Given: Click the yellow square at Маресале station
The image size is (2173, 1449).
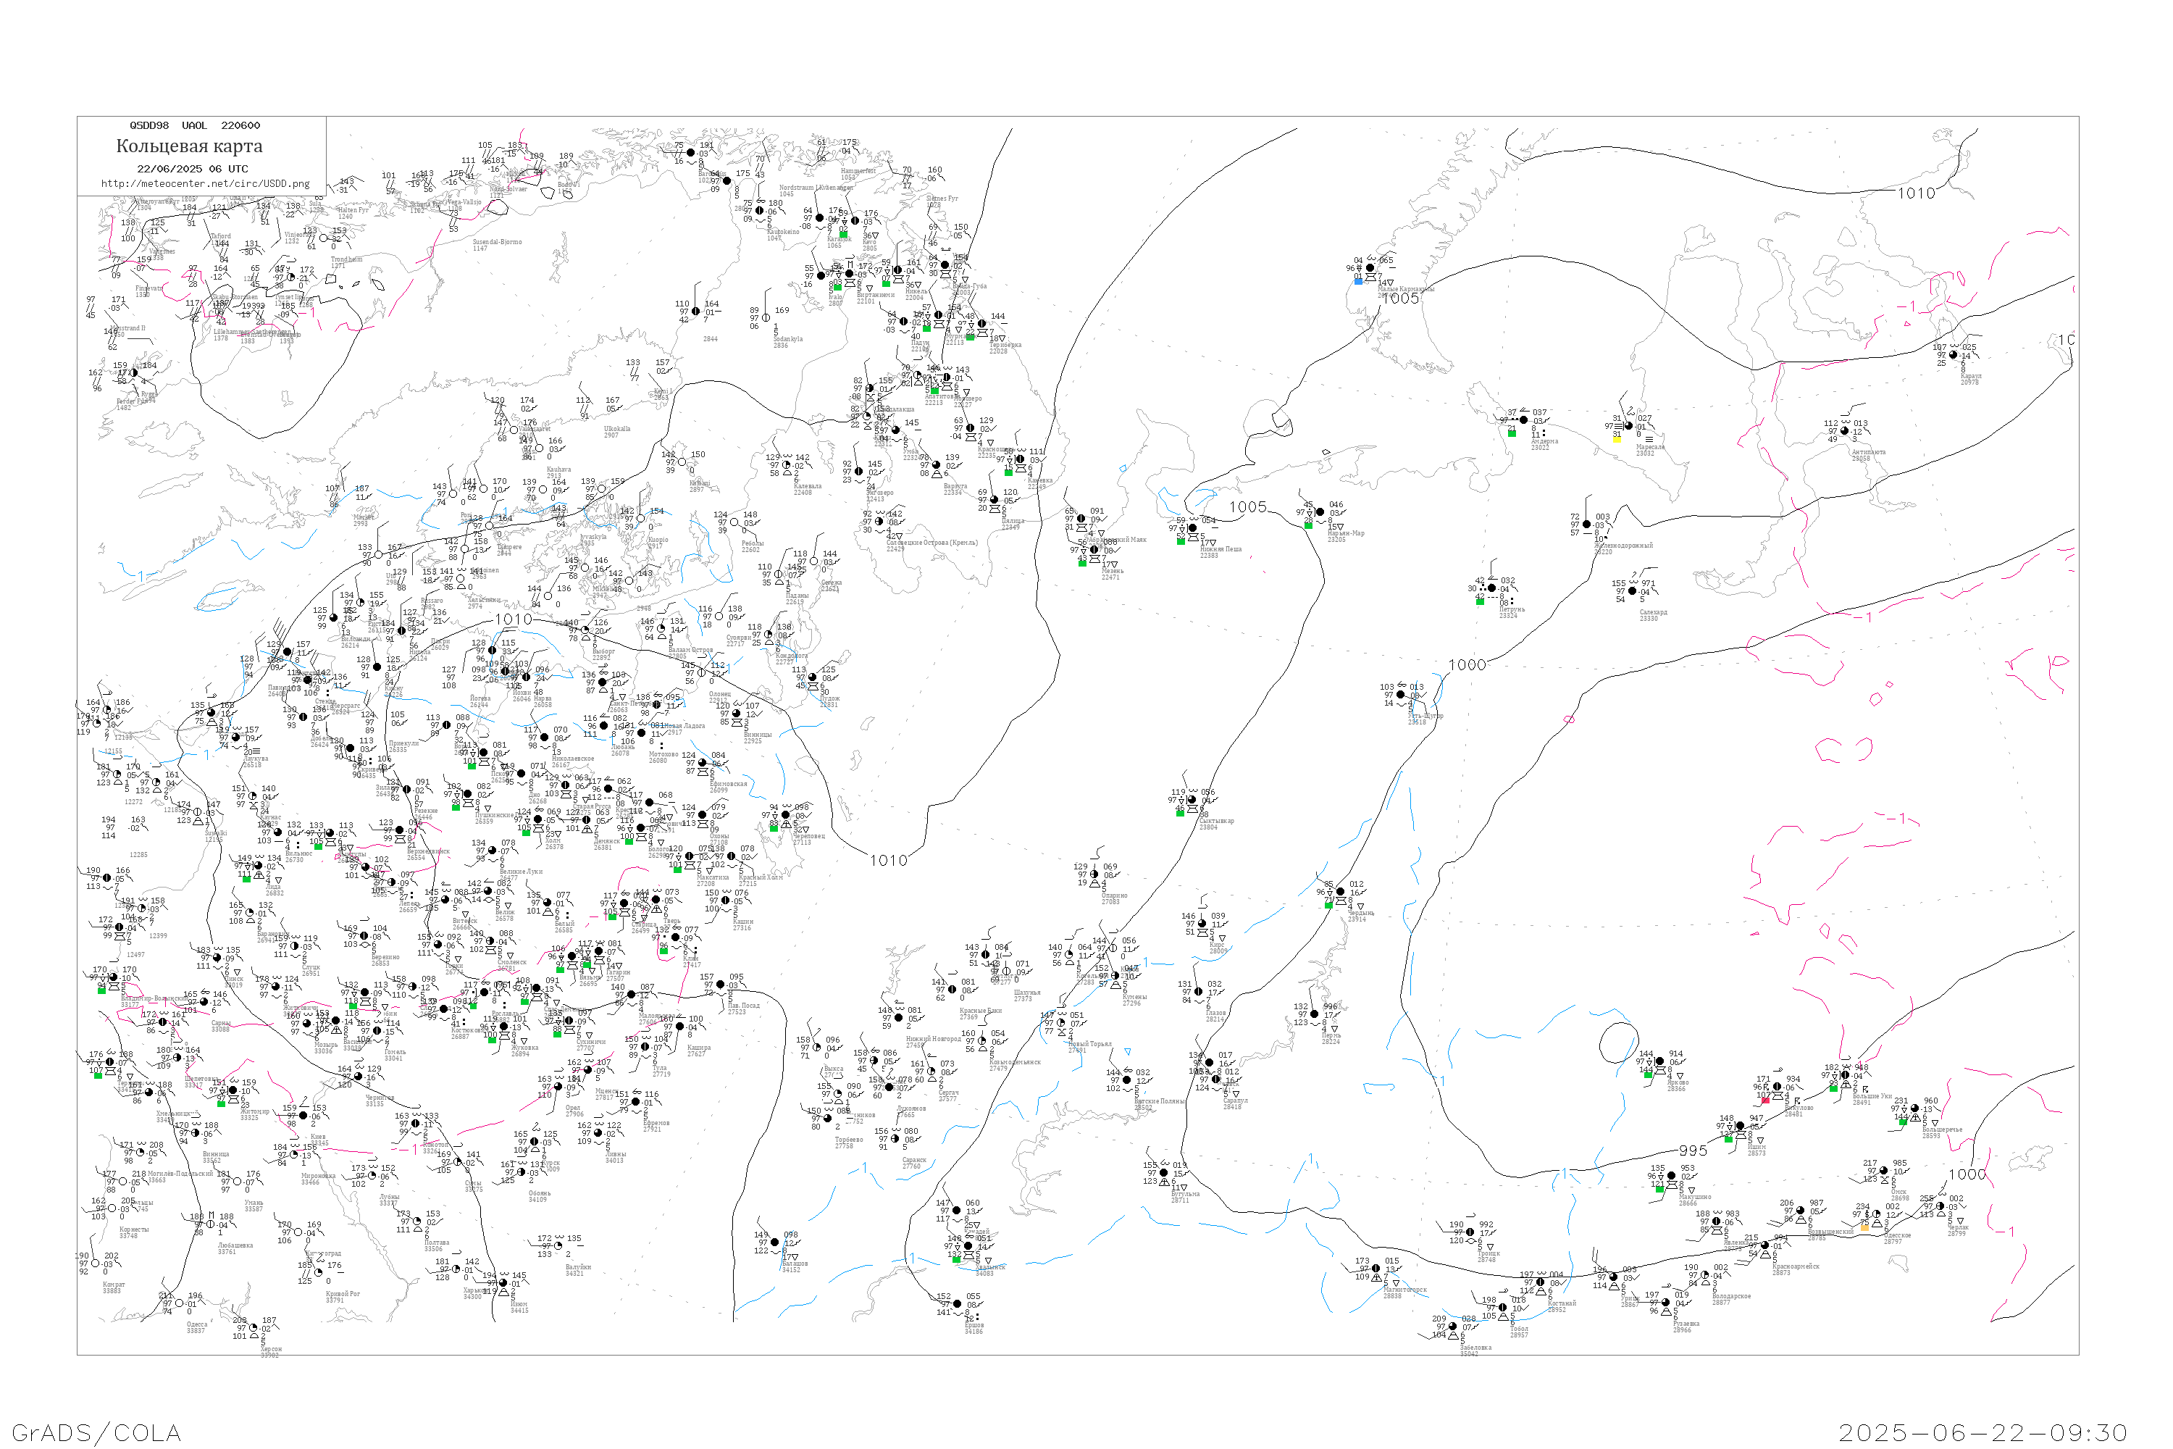Looking at the screenshot, I should (1617, 439).
